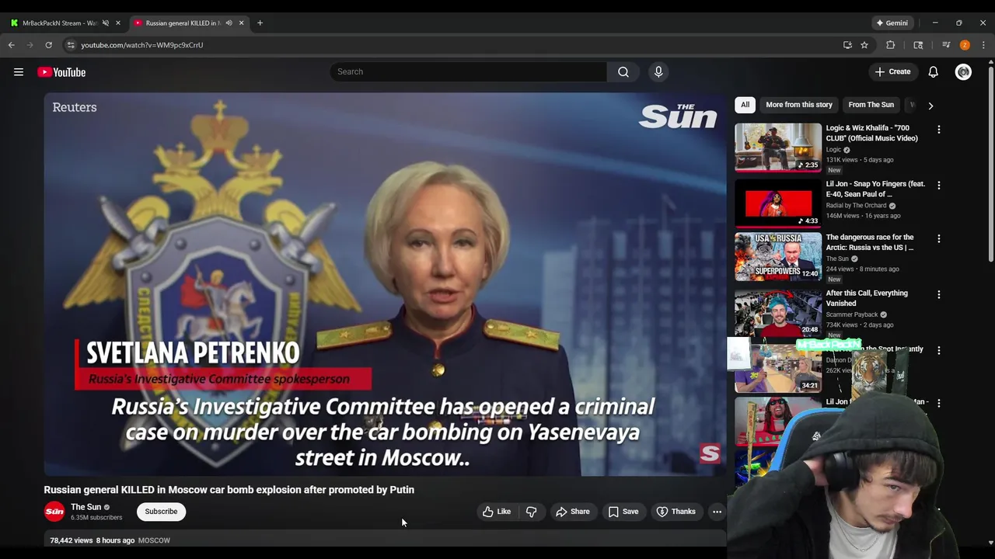The image size is (995, 559).
Task: Select From The Sun chip
Action: pyautogui.click(x=871, y=105)
